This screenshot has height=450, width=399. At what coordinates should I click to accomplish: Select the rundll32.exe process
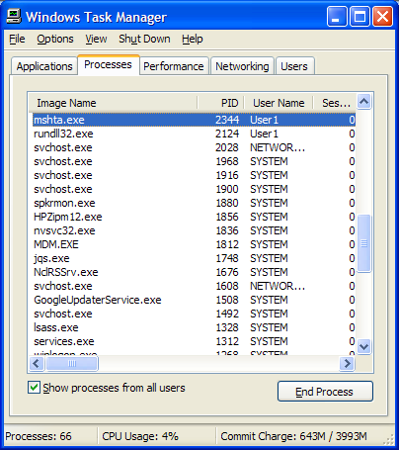pos(194,134)
